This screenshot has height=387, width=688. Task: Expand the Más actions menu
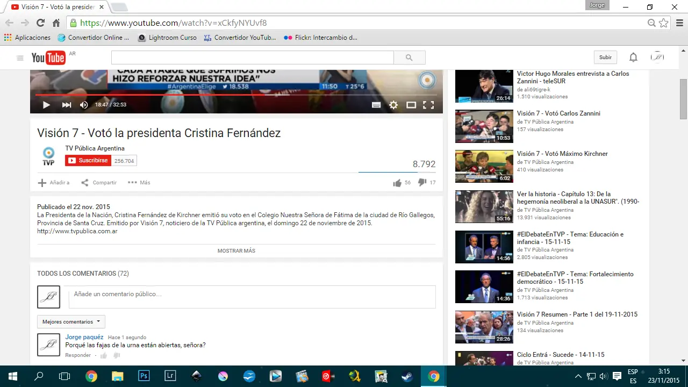pyautogui.click(x=139, y=183)
